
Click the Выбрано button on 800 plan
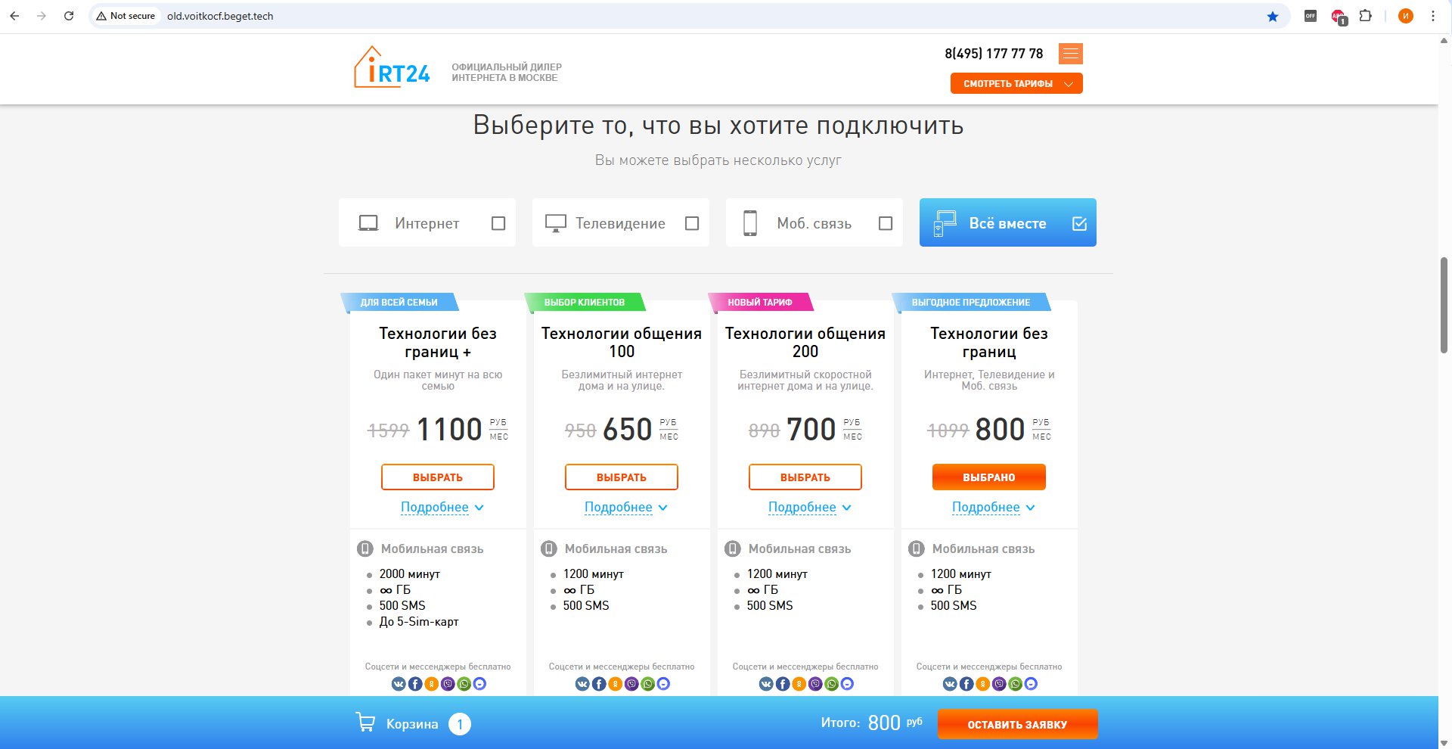coord(989,477)
